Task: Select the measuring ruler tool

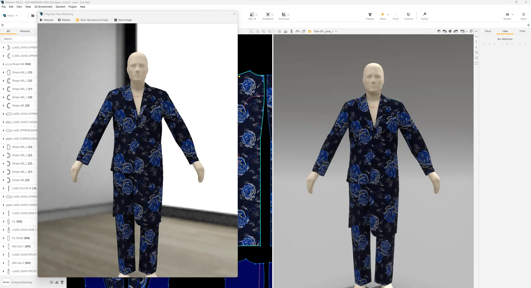Action: [x=291, y=31]
